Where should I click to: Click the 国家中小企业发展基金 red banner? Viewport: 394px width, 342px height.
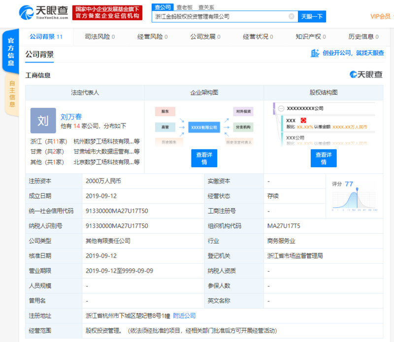point(107,13)
